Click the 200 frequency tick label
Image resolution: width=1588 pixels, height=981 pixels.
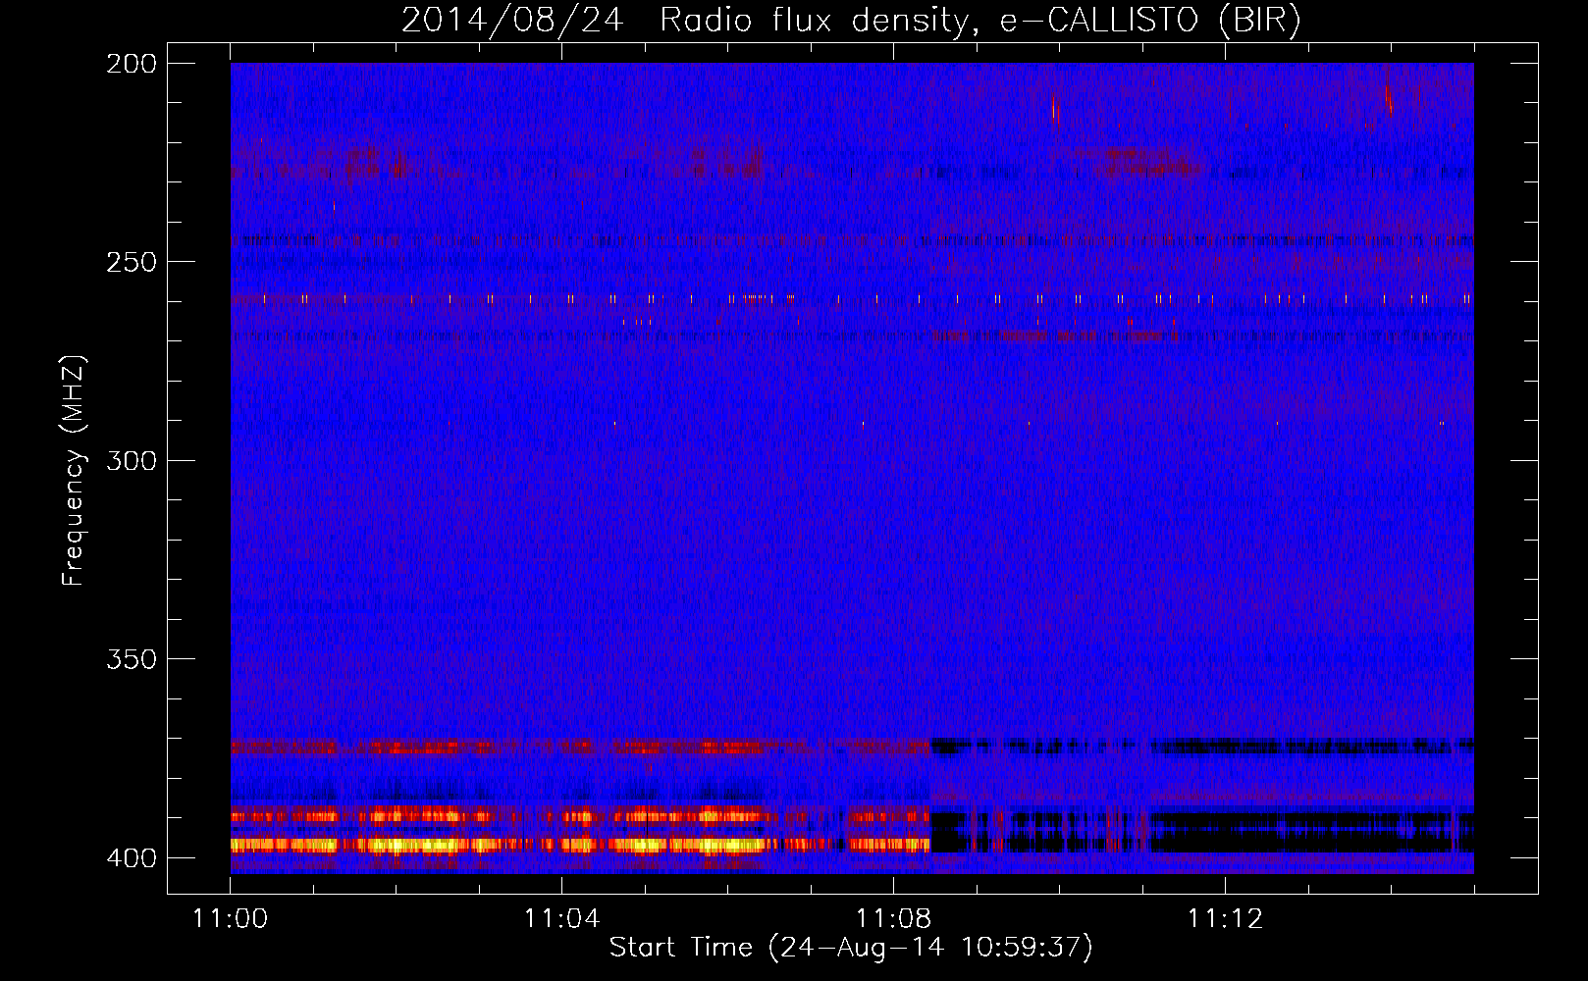pos(131,64)
